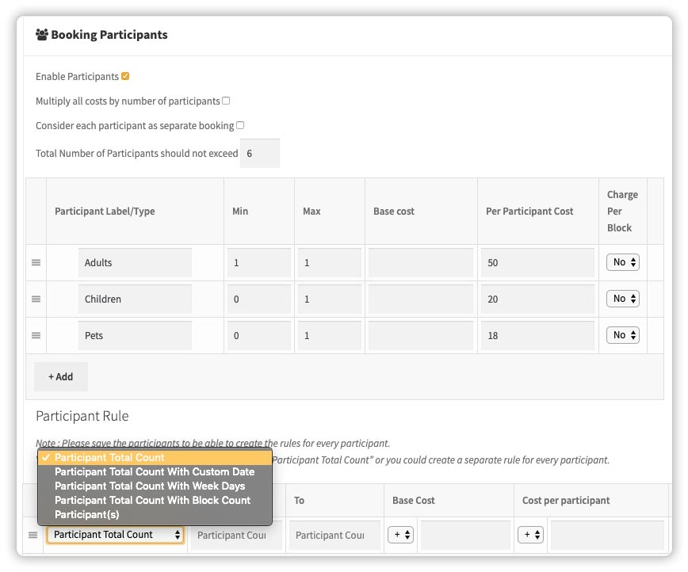Click the Min field in the Adults row
The height and width of the screenshot is (572, 688).
tap(259, 263)
